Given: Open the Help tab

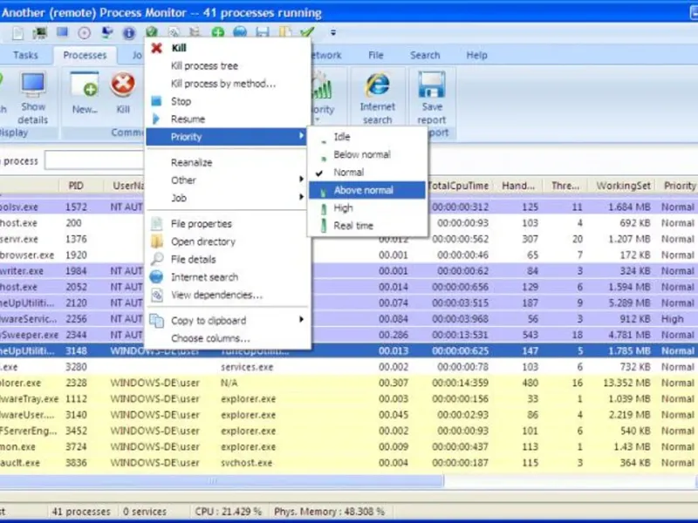Looking at the screenshot, I should coord(476,55).
